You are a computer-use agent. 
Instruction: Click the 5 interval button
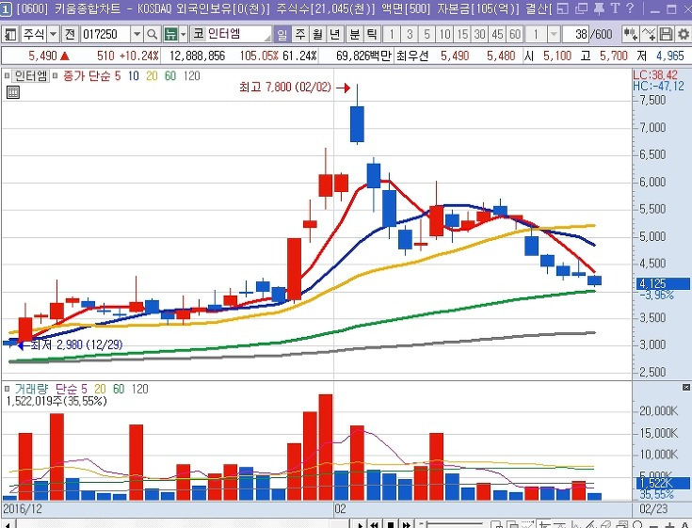pyautogui.click(x=426, y=34)
